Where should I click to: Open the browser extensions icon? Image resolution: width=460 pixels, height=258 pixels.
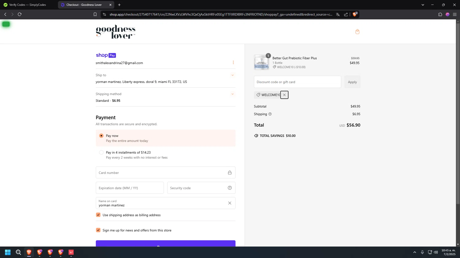(x=440, y=14)
